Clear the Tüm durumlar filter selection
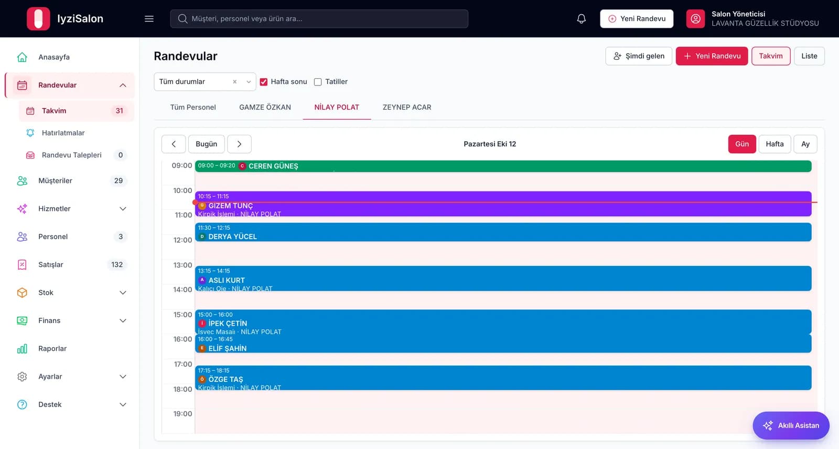Viewport: 839px width, 449px height. [x=234, y=82]
